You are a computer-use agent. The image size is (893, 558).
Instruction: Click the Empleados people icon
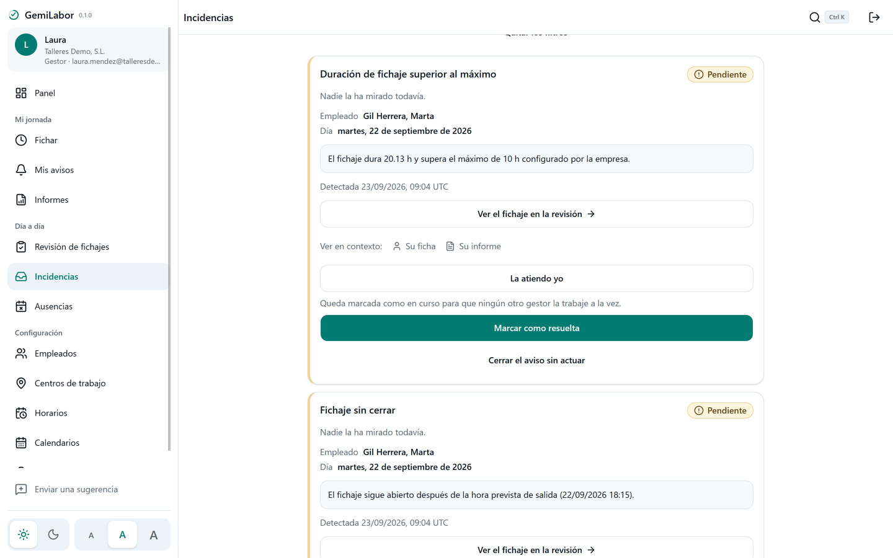click(21, 353)
